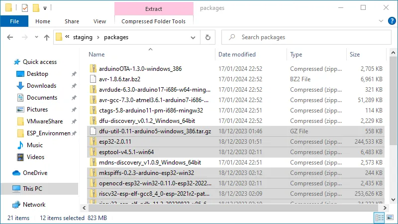This screenshot has width=398, height=224.
Task: Show hidden breadcrumb path with double chevron
Action: [67, 37]
